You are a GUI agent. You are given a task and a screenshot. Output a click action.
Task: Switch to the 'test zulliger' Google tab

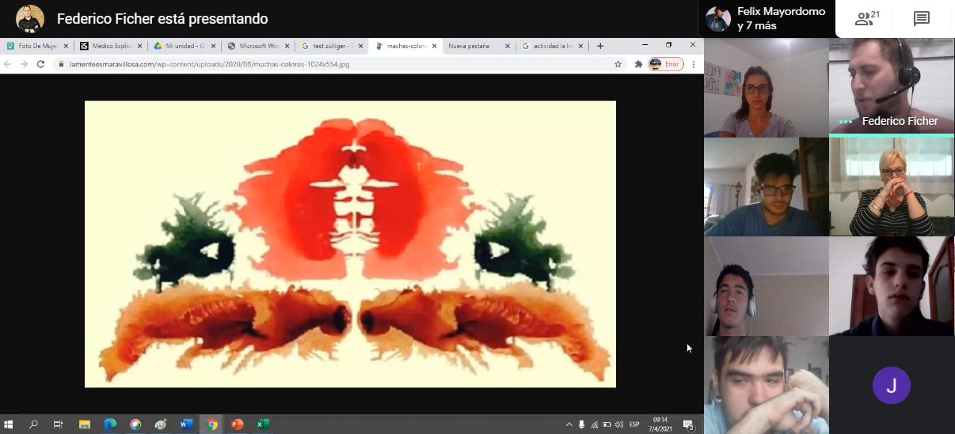point(332,46)
